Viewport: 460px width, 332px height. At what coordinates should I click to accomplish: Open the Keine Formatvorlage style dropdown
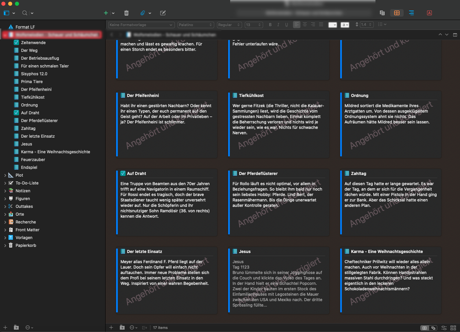pos(141,25)
